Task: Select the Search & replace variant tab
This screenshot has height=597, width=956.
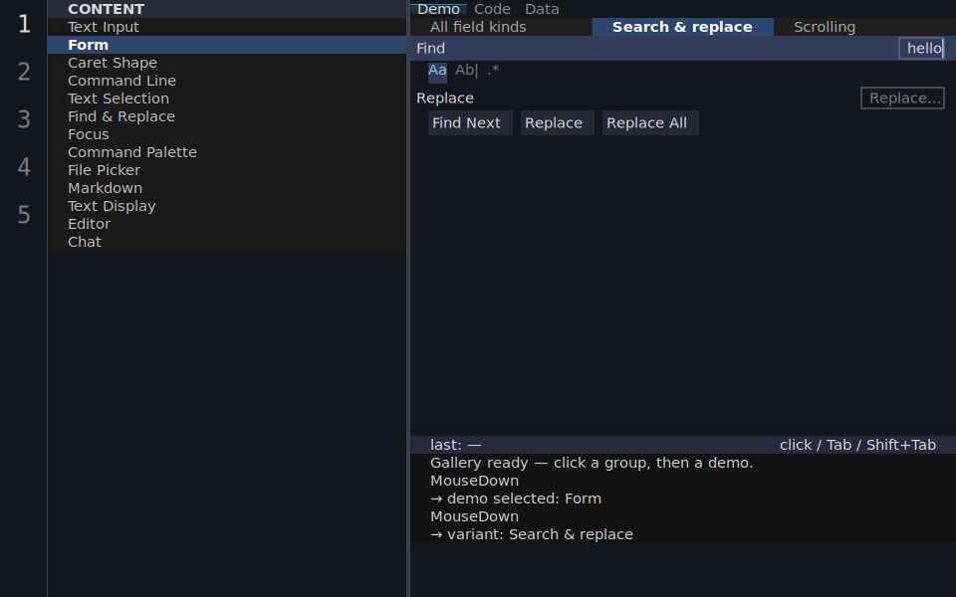Action: click(682, 27)
